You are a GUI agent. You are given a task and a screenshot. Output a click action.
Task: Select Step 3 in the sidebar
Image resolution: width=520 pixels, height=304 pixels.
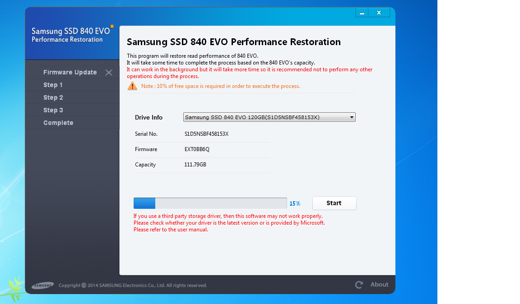pyautogui.click(x=53, y=110)
